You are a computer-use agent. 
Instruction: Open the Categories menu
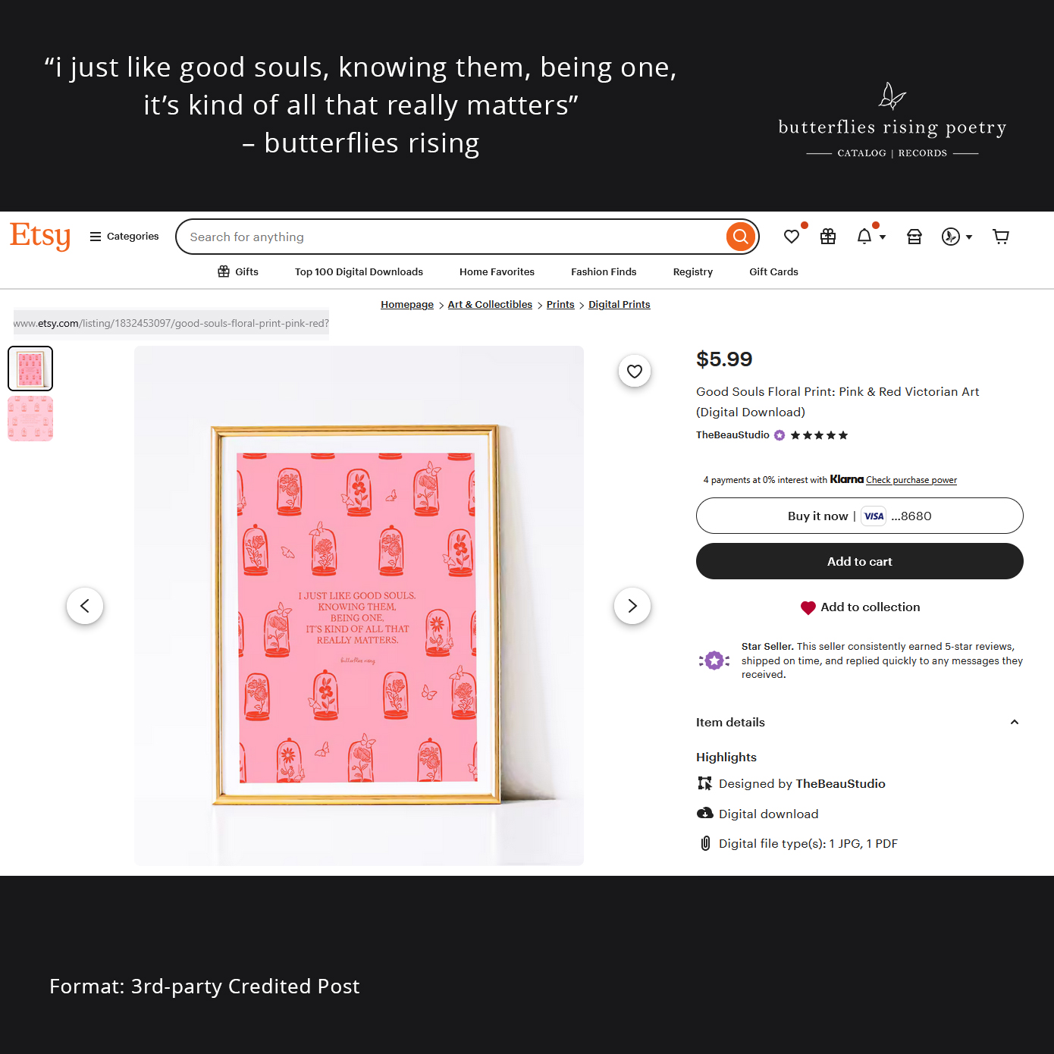124,237
